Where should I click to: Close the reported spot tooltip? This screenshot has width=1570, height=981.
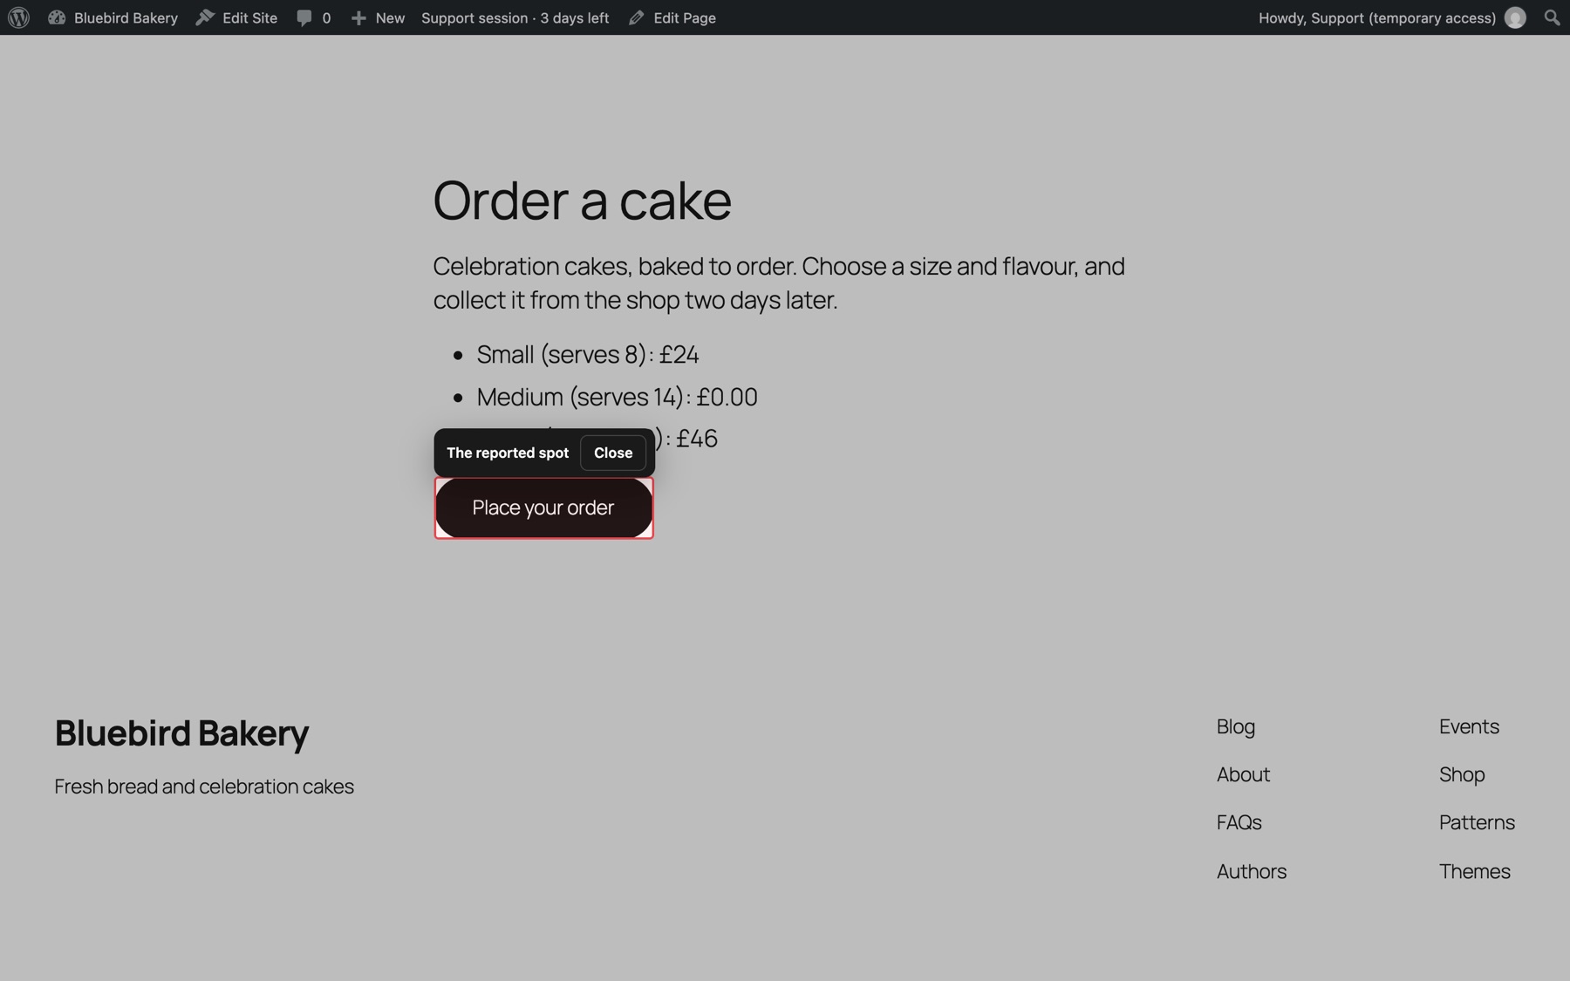613,453
